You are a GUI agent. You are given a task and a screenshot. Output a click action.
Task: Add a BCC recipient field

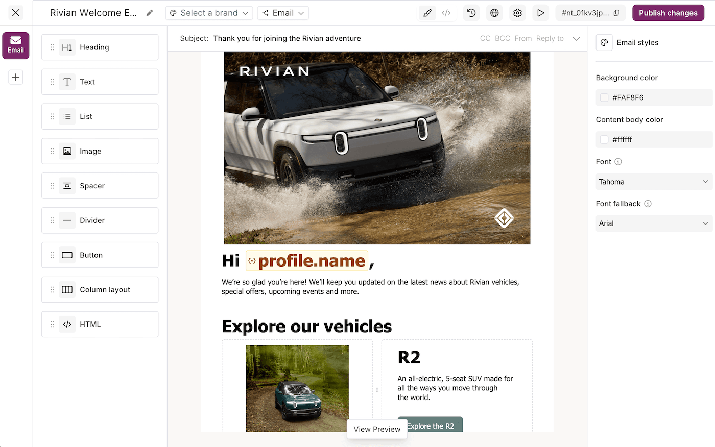(x=503, y=38)
